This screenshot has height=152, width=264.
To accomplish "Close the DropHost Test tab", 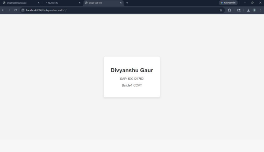I will [121, 3].
